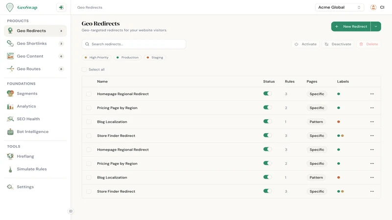Click the Delete button
Viewport: 392px width, 220px height.
(369, 44)
